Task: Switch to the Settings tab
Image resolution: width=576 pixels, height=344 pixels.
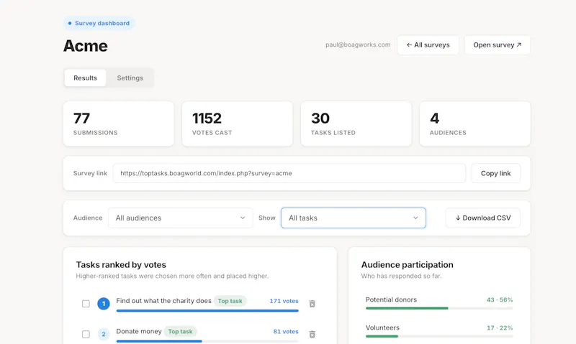Action: point(130,78)
